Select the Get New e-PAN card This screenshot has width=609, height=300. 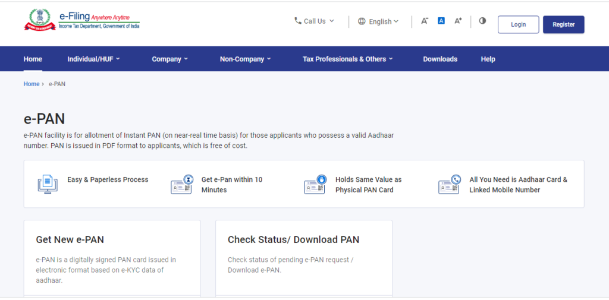pyautogui.click(x=112, y=258)
